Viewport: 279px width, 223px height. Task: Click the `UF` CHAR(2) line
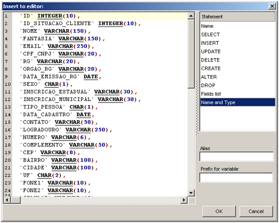tap(43, 175)
